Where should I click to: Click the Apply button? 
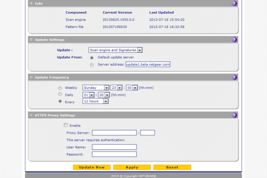[x=132, y=167]
